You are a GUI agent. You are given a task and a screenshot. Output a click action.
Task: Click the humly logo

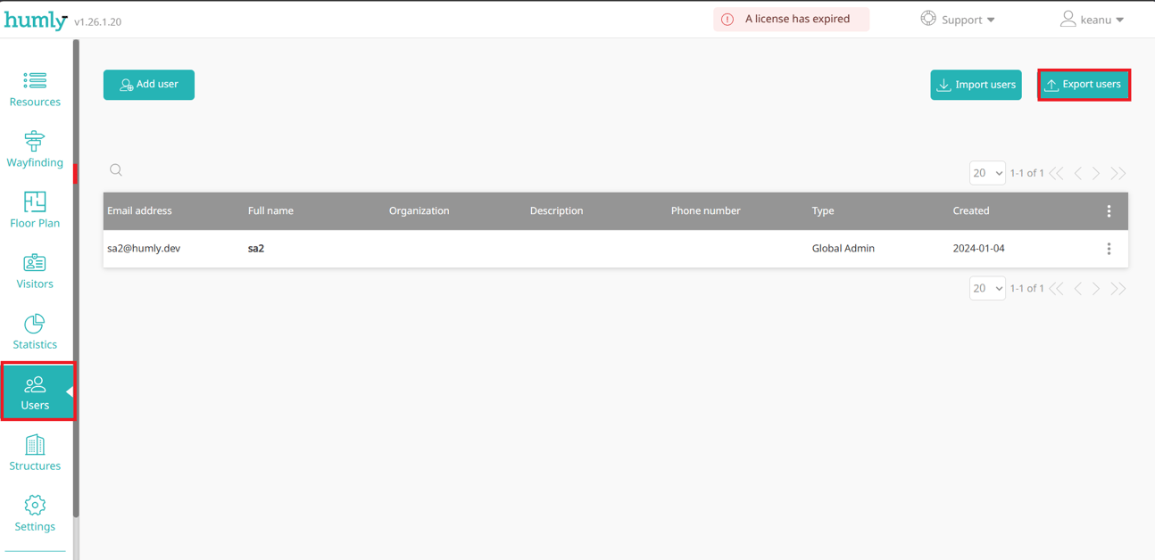tap(36, 20)
